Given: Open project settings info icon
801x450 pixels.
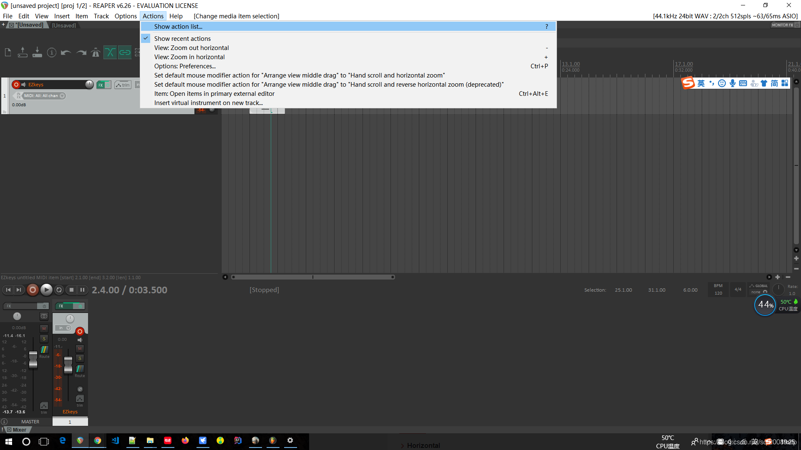Looking at the screenshot, I should tap(51, 52).
